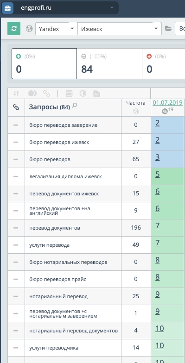Click the link column header icon
Screen dimensions: 185x363
pyautogui.click(x=16, y=107)
